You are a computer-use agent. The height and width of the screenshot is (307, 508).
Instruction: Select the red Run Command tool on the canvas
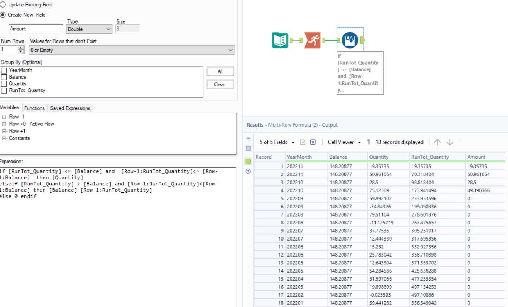313,40
